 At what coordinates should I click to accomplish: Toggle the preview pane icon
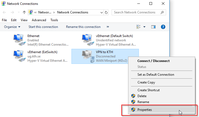153,27
